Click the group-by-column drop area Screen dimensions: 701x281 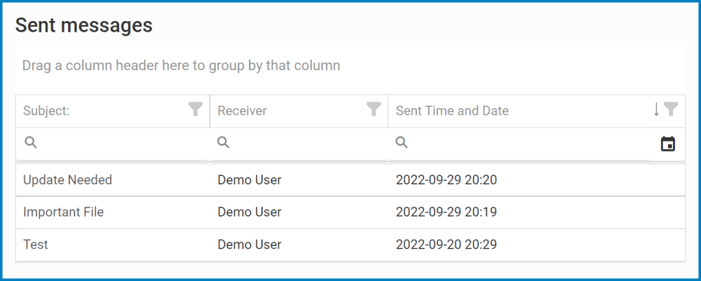coord(349,66)
